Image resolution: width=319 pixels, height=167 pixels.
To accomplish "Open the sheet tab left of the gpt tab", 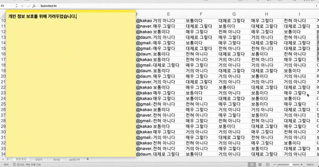I will click(x=56, y=160).
